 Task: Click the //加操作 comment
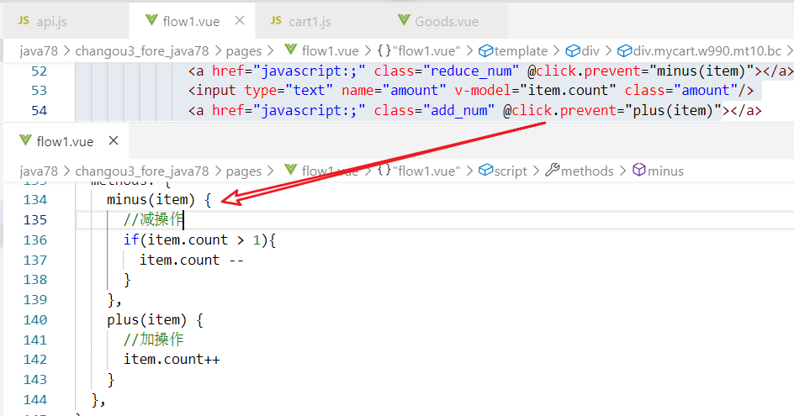coord(153,340)
